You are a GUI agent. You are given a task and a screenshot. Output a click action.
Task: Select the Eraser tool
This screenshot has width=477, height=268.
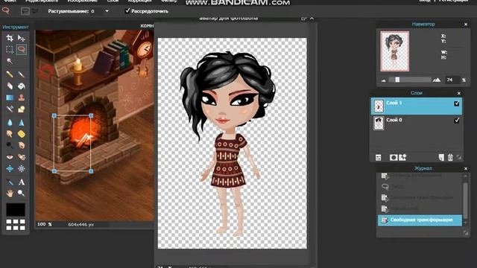pyautogui.click(x=10, y=86)
